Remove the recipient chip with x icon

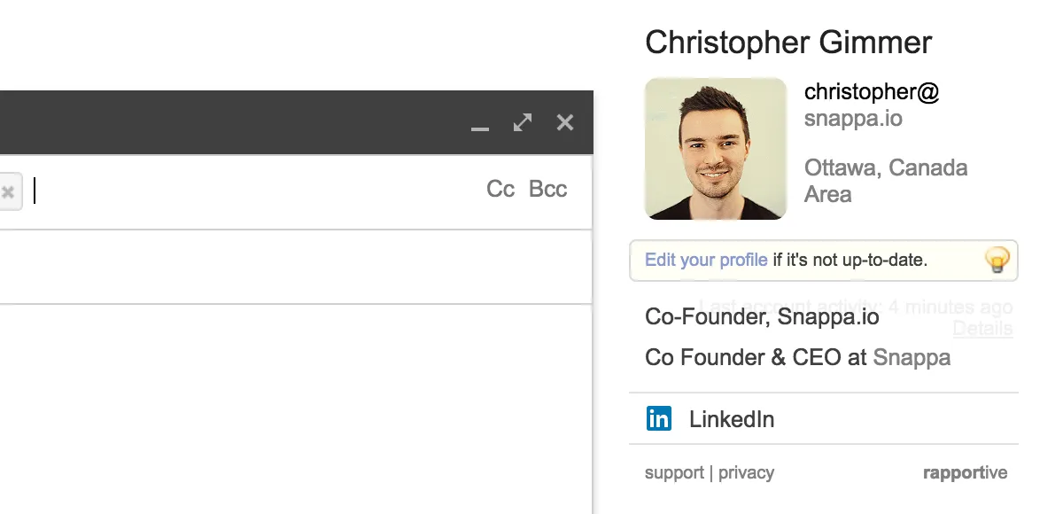pos(8,192)
